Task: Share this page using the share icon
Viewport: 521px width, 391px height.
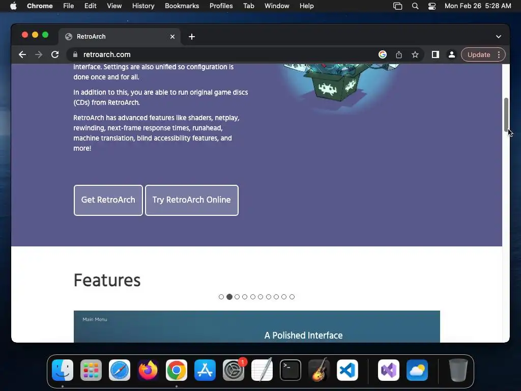Action: point(399,54)
